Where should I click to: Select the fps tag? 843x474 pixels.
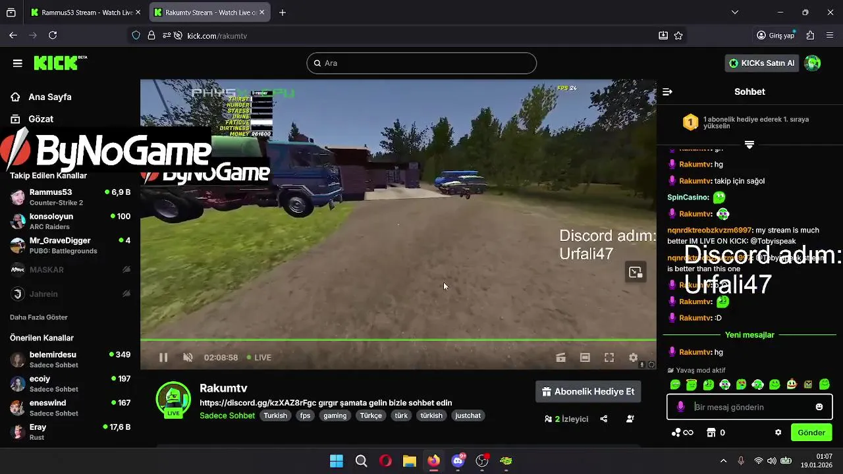tap(305, 415)
